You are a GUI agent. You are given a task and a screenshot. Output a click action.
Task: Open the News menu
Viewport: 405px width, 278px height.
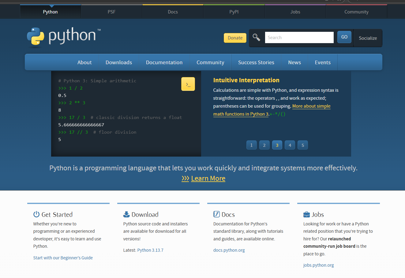tap(294, 62)
